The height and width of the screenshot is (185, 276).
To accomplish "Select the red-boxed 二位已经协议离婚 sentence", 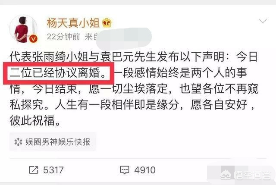I will (59, 73).
